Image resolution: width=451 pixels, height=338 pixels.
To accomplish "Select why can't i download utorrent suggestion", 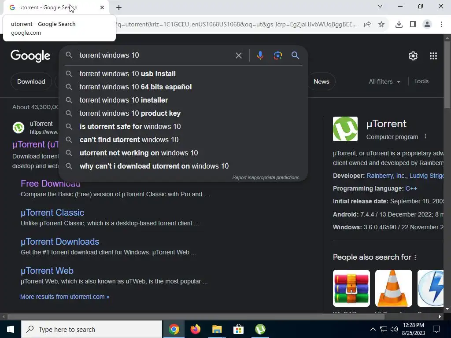I will pos(183,166).
